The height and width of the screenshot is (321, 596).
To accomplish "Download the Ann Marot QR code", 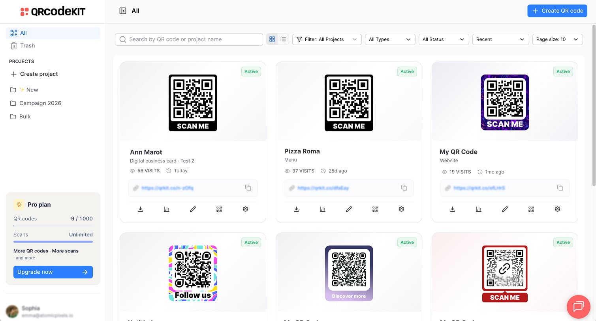I will [x=140, y=209].
